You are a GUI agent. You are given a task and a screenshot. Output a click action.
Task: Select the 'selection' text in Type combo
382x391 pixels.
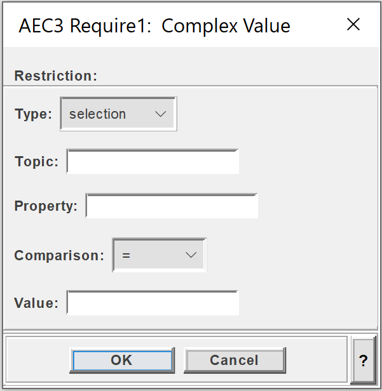coord(97,114)
